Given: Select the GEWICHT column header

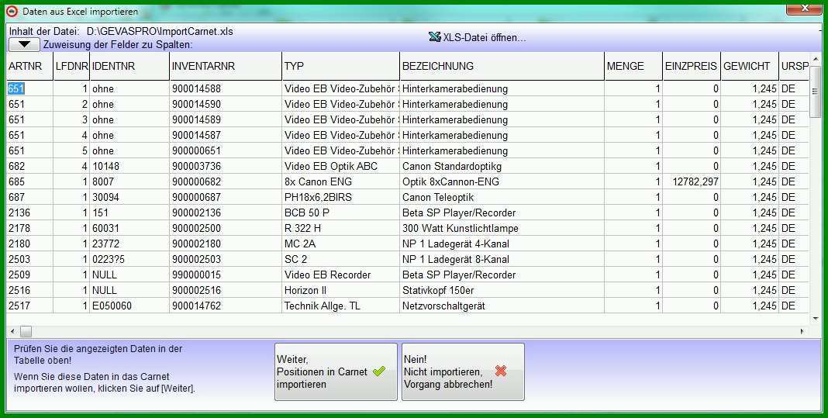Looking at the screenshot, I should click(750, 66).
